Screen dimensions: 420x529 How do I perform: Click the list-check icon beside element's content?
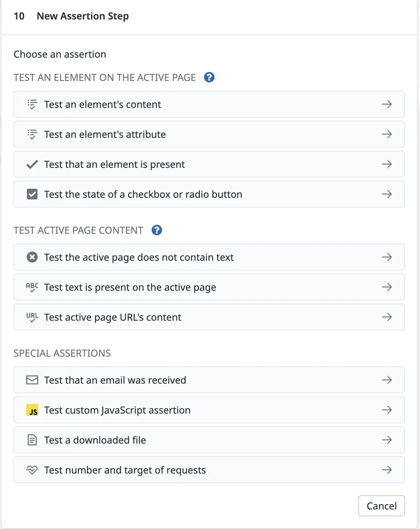[32, 104]
